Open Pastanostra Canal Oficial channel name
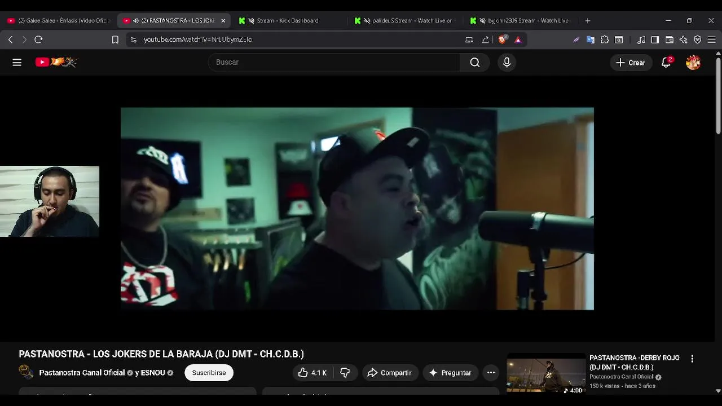 82,373
